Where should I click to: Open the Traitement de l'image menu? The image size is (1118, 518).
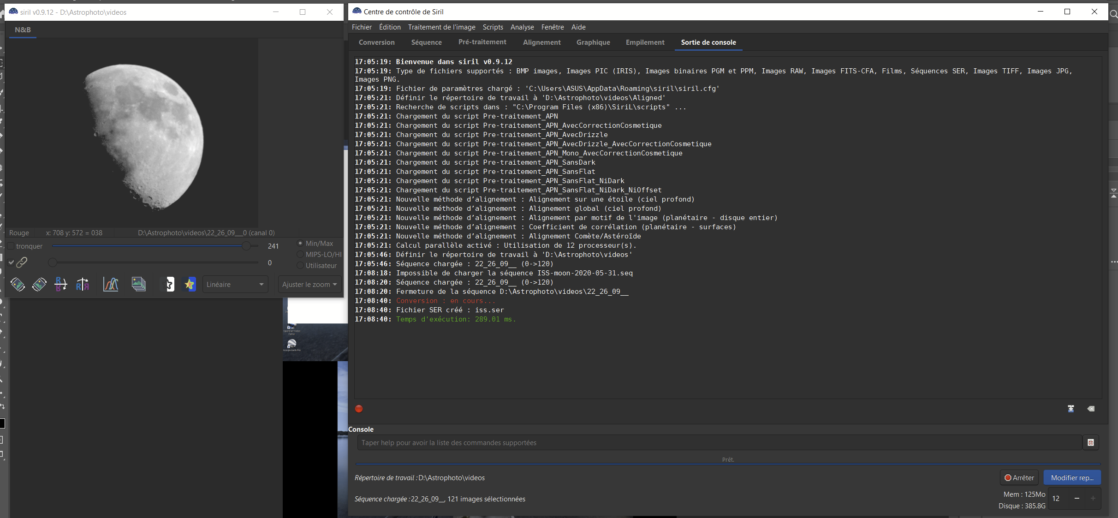point(441,27)
